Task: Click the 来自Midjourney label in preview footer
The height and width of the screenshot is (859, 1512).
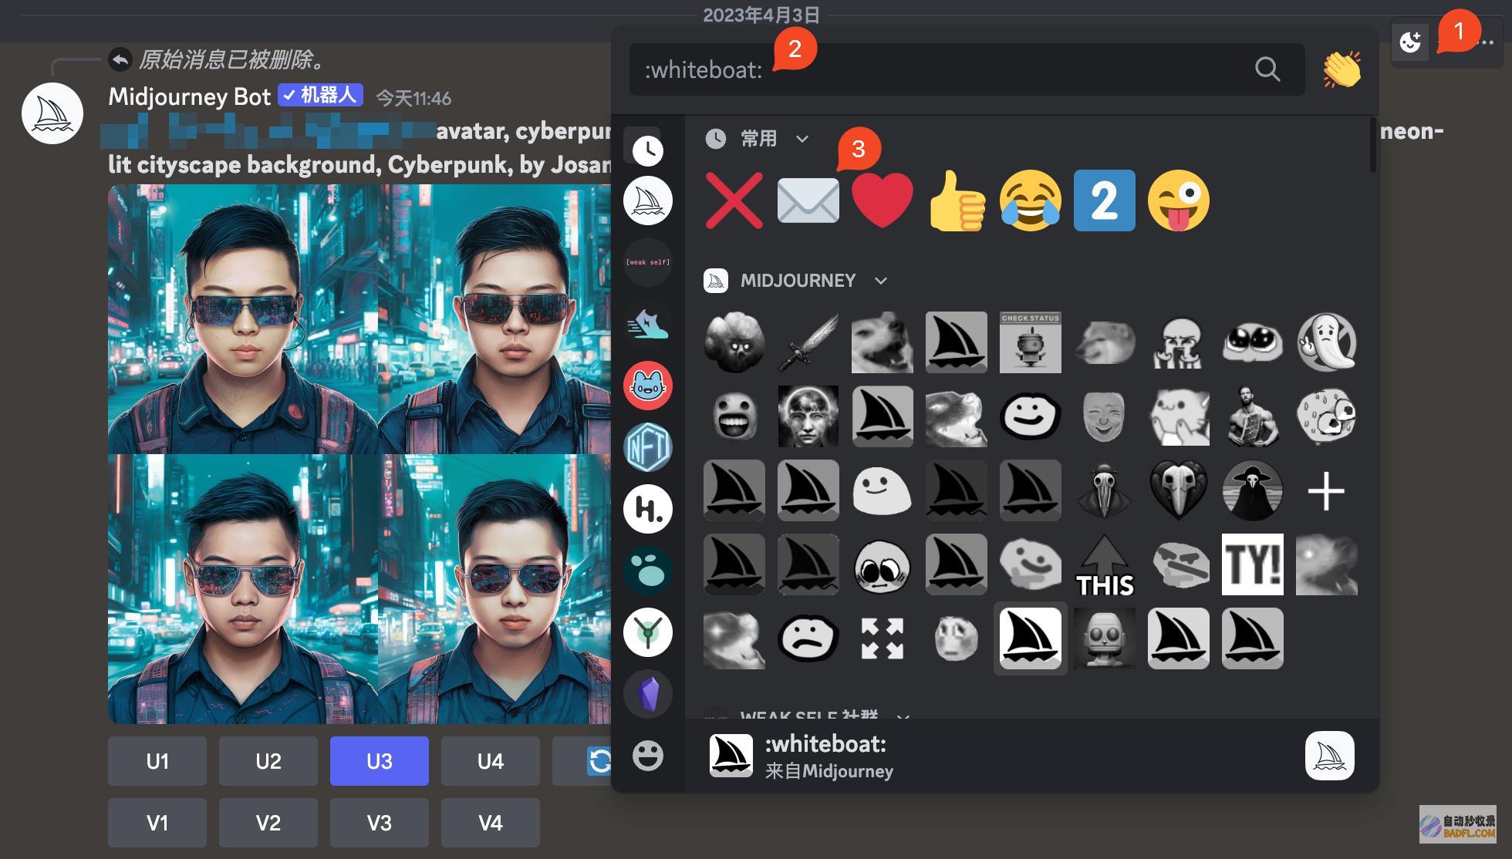Action: tap(829, 771)
